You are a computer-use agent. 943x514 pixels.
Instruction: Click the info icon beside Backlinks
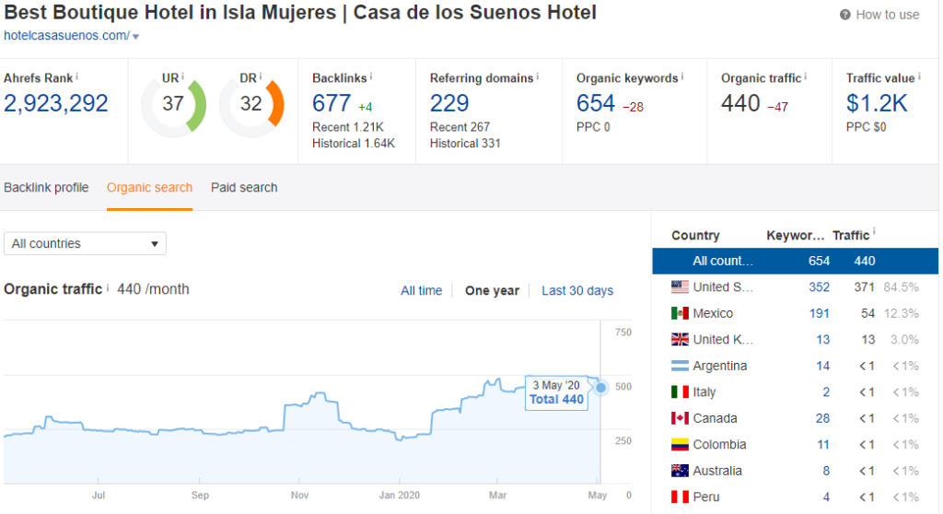[x=370, y=77]
